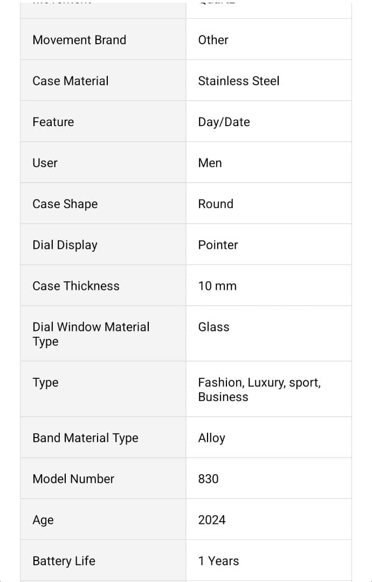Click the Case Thickness label
The width and height of the screenshot is (372, 582).
76,286
